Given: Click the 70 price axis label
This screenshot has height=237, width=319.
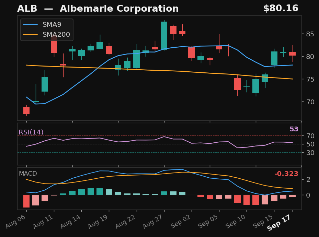Looking at the screenshot, I should pos(310,102).
